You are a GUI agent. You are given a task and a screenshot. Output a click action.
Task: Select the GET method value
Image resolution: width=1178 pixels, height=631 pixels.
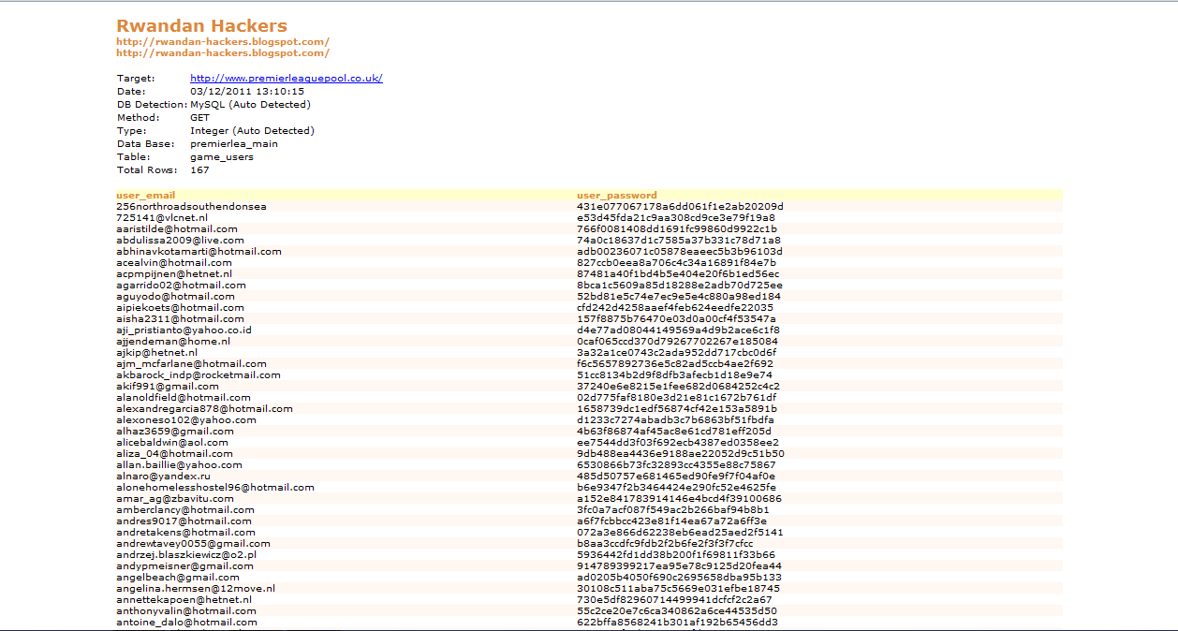coord(200,118)
